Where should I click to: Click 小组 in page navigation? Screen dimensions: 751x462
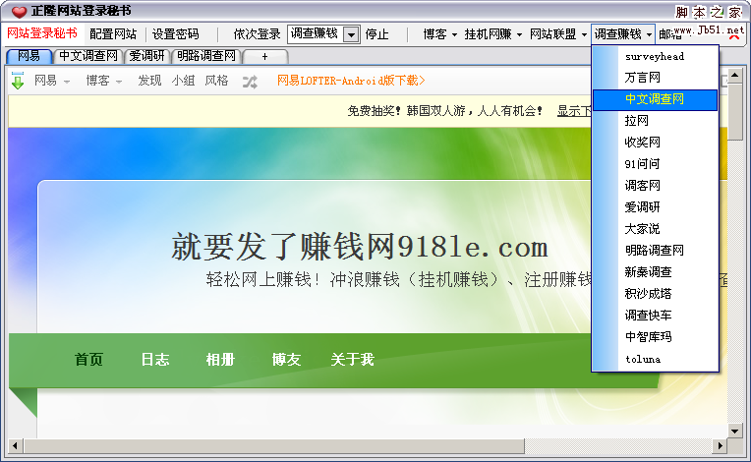coord(183,81)
